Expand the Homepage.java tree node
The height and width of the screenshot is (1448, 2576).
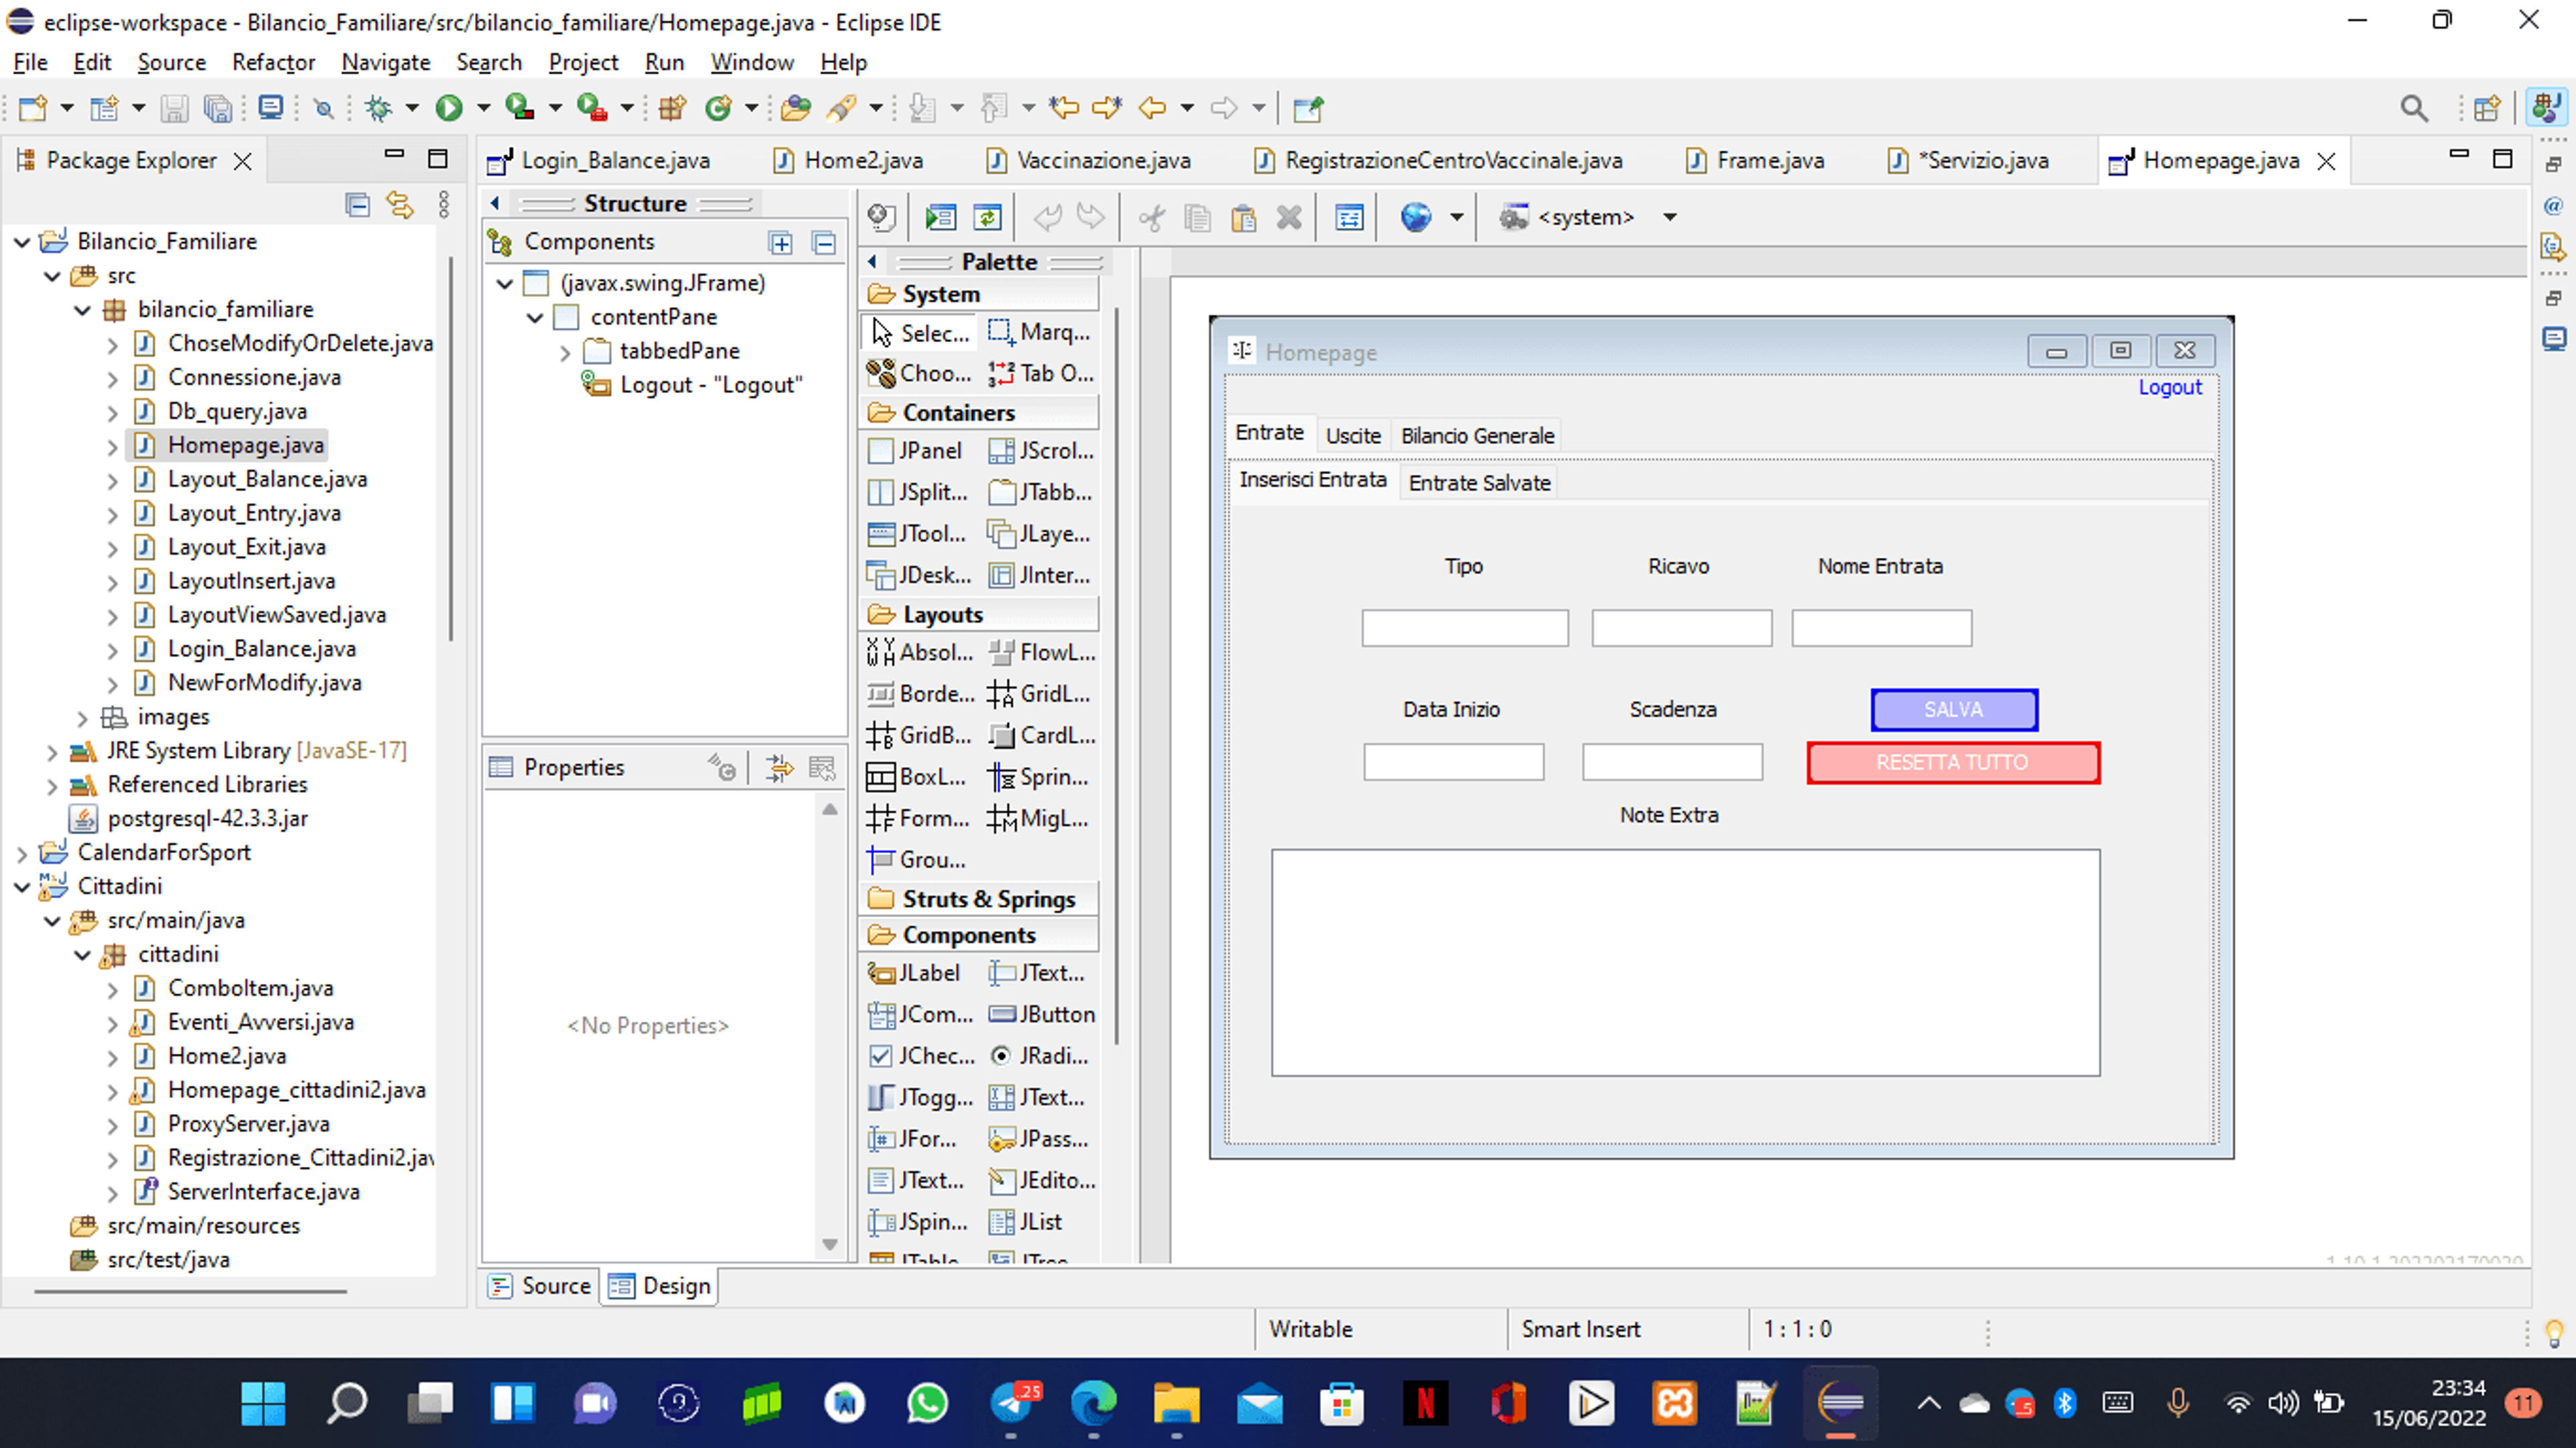[x=112, y=446]
